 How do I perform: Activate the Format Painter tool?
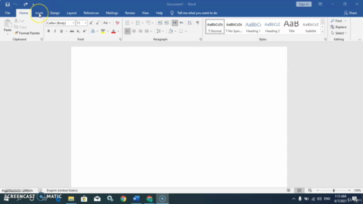pos(27,33)
